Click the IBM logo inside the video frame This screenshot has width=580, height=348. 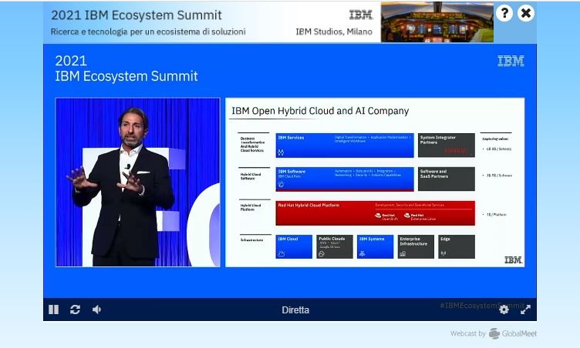[511, 62]
